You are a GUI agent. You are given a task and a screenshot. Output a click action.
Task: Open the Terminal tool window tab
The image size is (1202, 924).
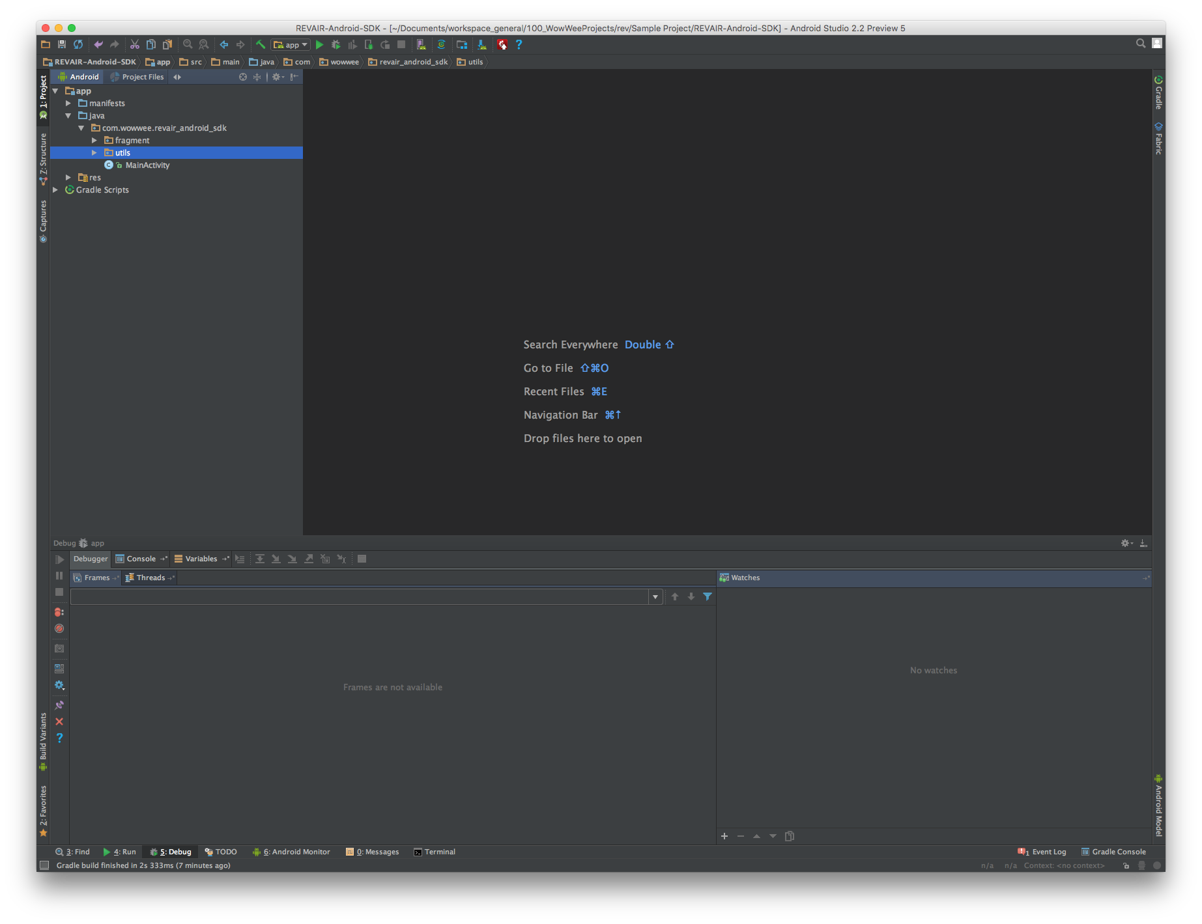pos(435,852)
